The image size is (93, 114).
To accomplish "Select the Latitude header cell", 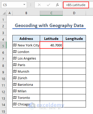I will click(x=51, y=39).
